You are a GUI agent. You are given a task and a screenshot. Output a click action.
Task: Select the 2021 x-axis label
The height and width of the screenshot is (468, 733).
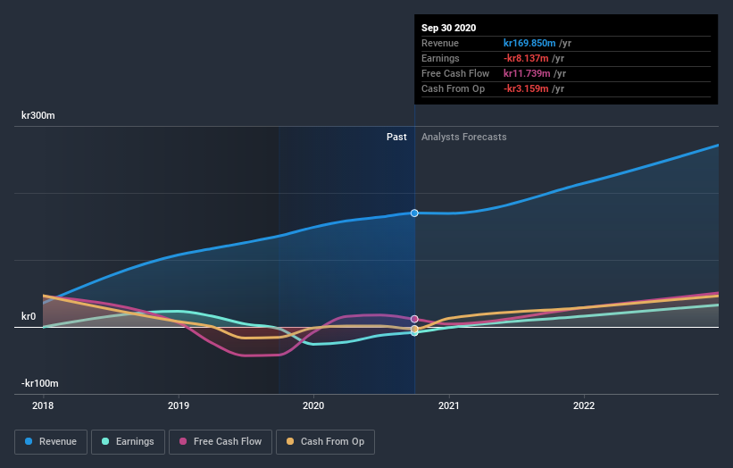(449, 405)
